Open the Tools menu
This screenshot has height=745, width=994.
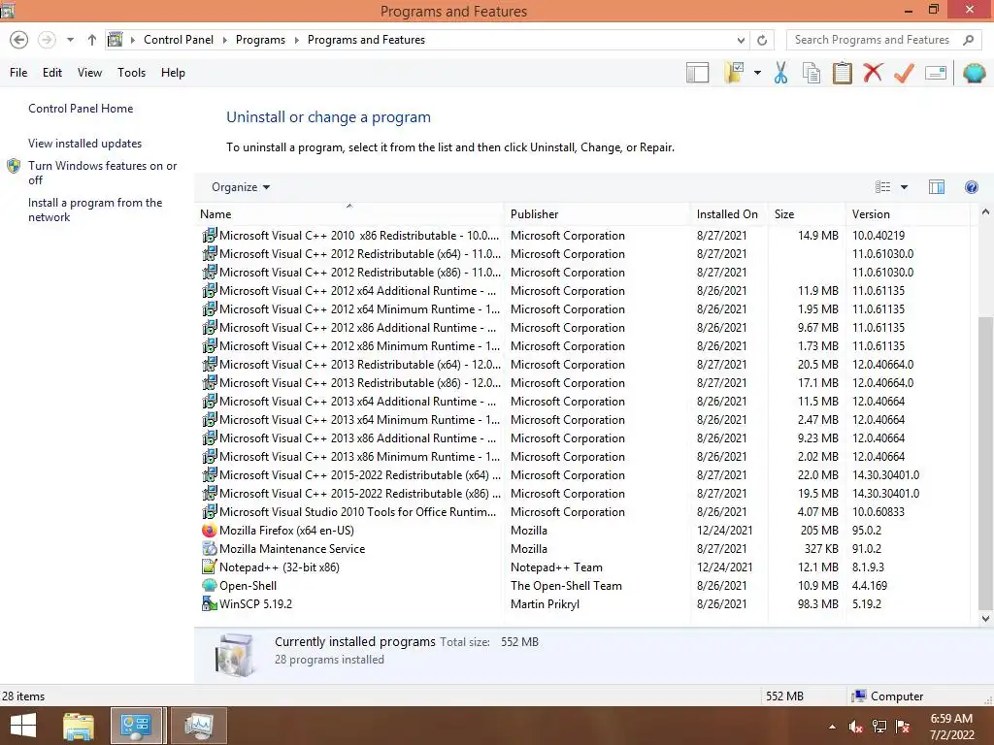click(x=131, y=73)
